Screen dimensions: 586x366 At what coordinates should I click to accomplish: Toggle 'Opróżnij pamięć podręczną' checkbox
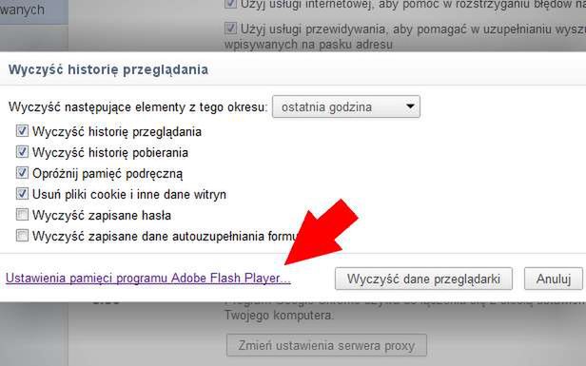point(22,173)
